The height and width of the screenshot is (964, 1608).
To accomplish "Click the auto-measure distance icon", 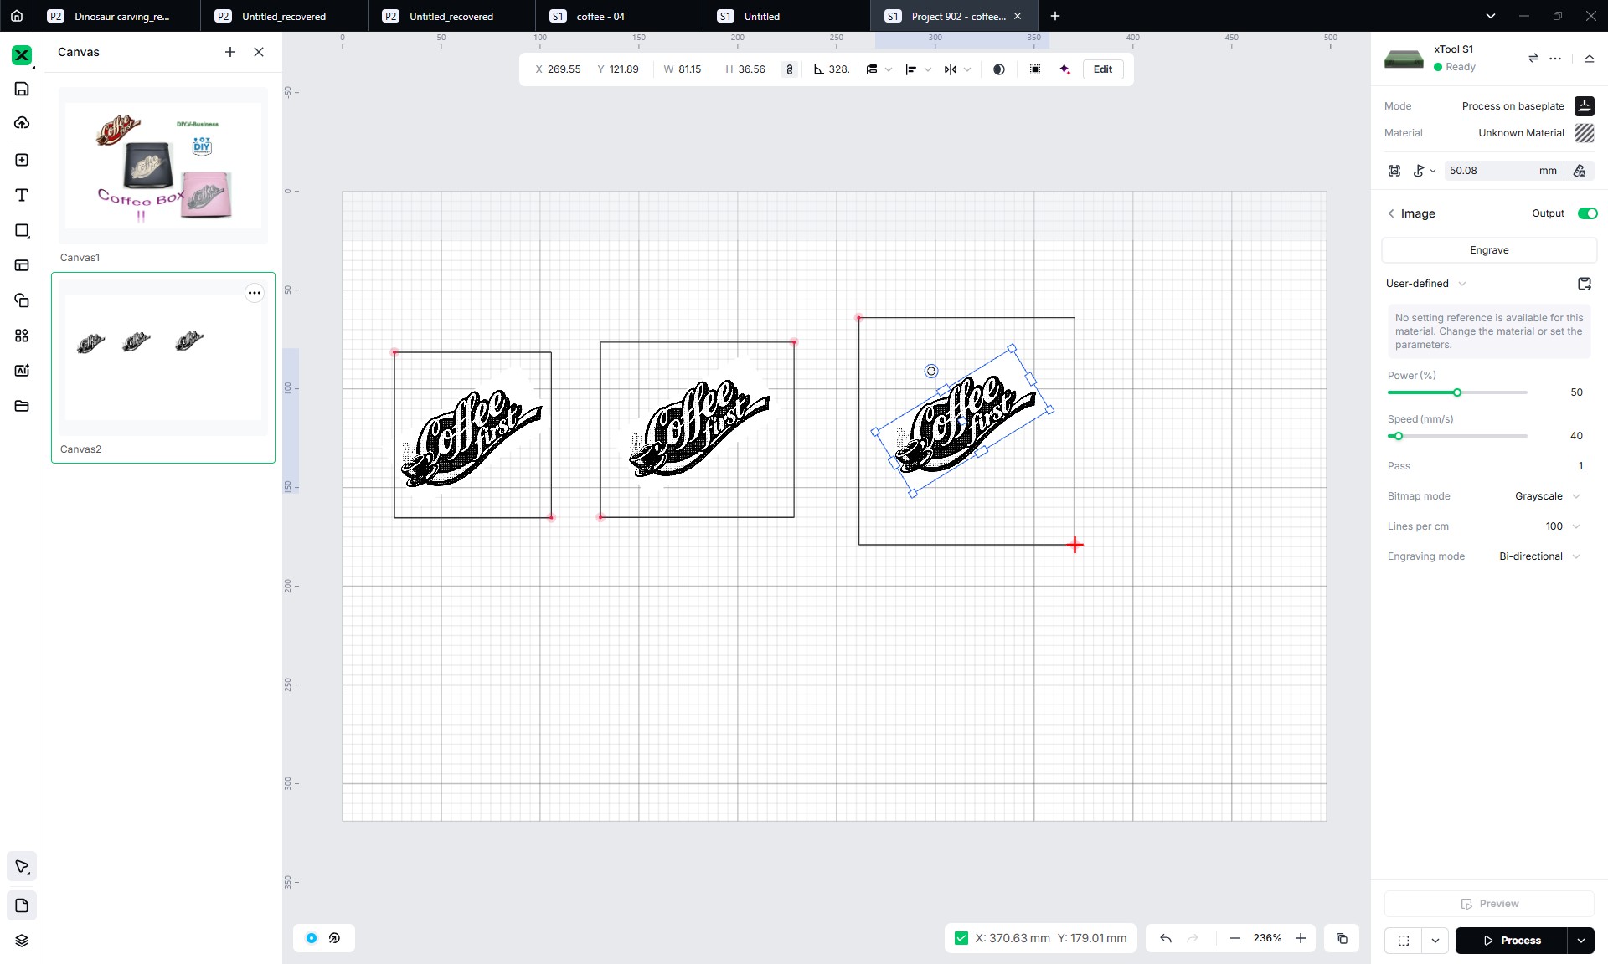I will point(1580,171).
